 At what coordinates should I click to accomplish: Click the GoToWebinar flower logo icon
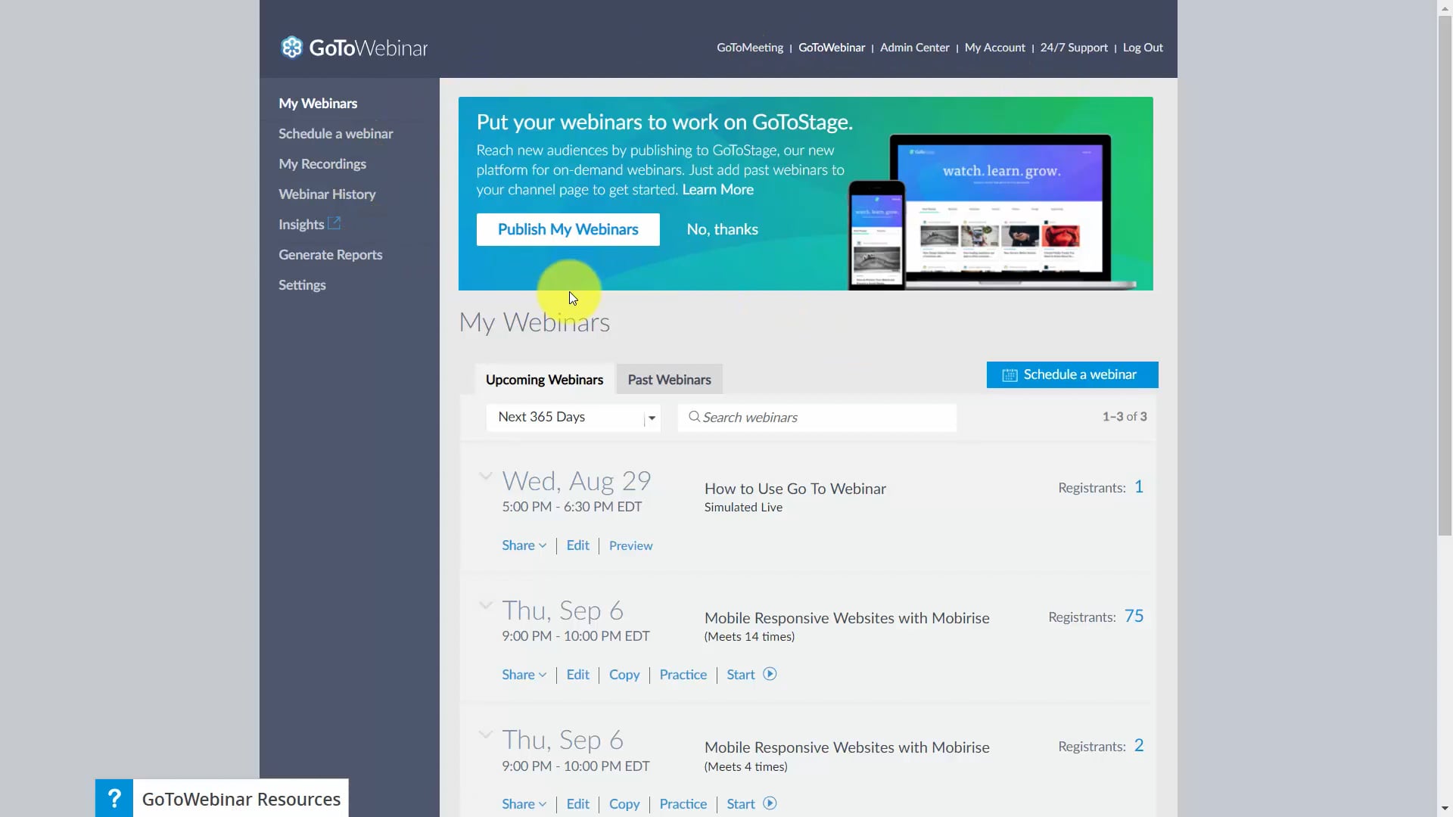click(292, 47)
